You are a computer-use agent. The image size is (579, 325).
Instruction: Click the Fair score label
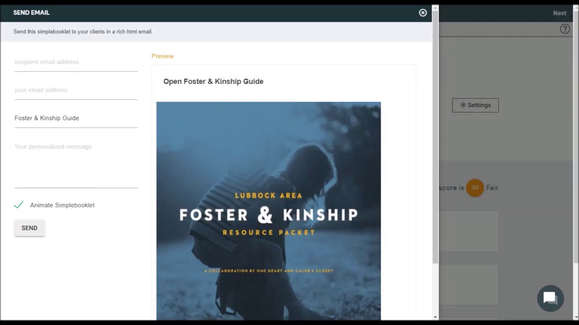tap(492, 188)
